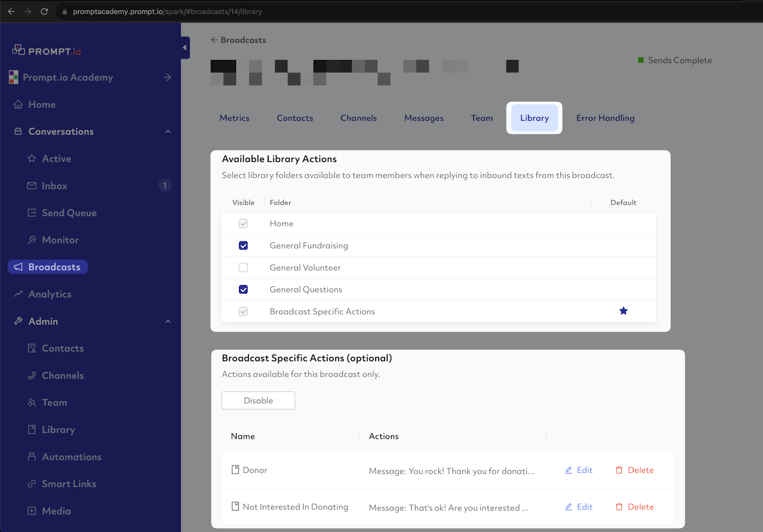Collapse the Conversations sidebar section
Screen dimensions: 763x532
[x=168, y=132]
